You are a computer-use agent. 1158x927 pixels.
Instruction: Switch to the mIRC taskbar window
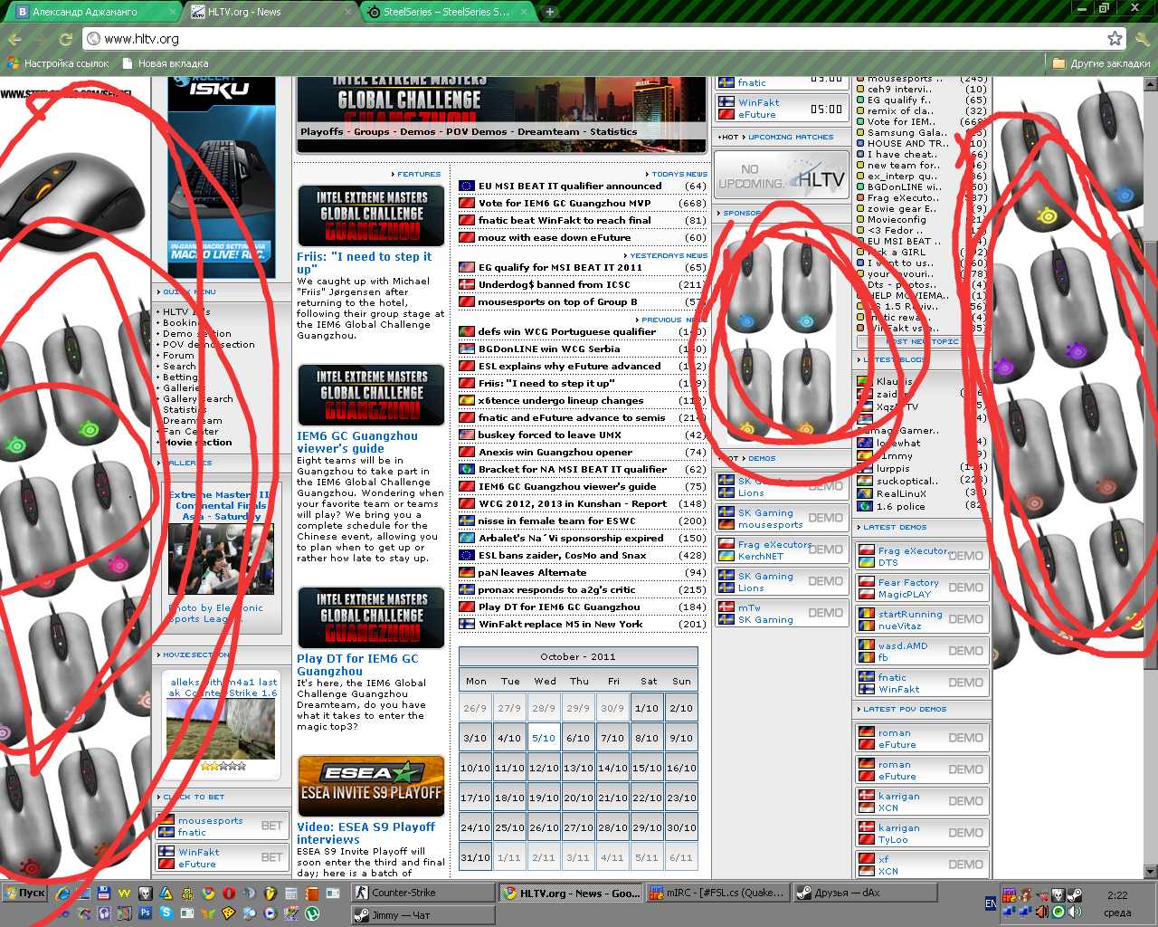[717, 893]
